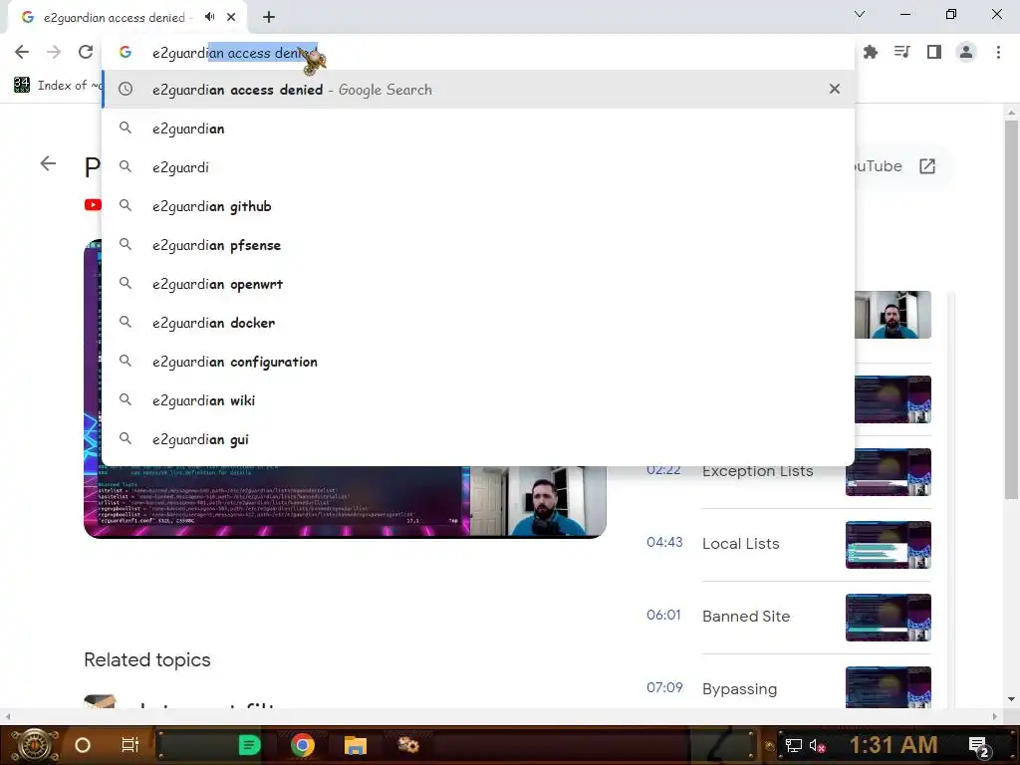Open Chrome three-dot menu
1020x765 pixels.
click(x=998, y=52)
